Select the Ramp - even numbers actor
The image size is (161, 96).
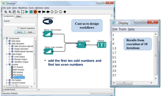[x=48, y=51]
